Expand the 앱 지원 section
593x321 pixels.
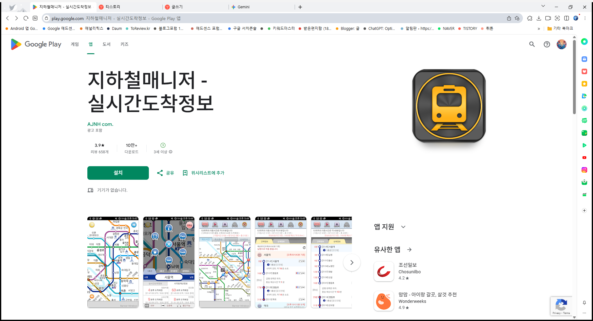pos(403,227)
